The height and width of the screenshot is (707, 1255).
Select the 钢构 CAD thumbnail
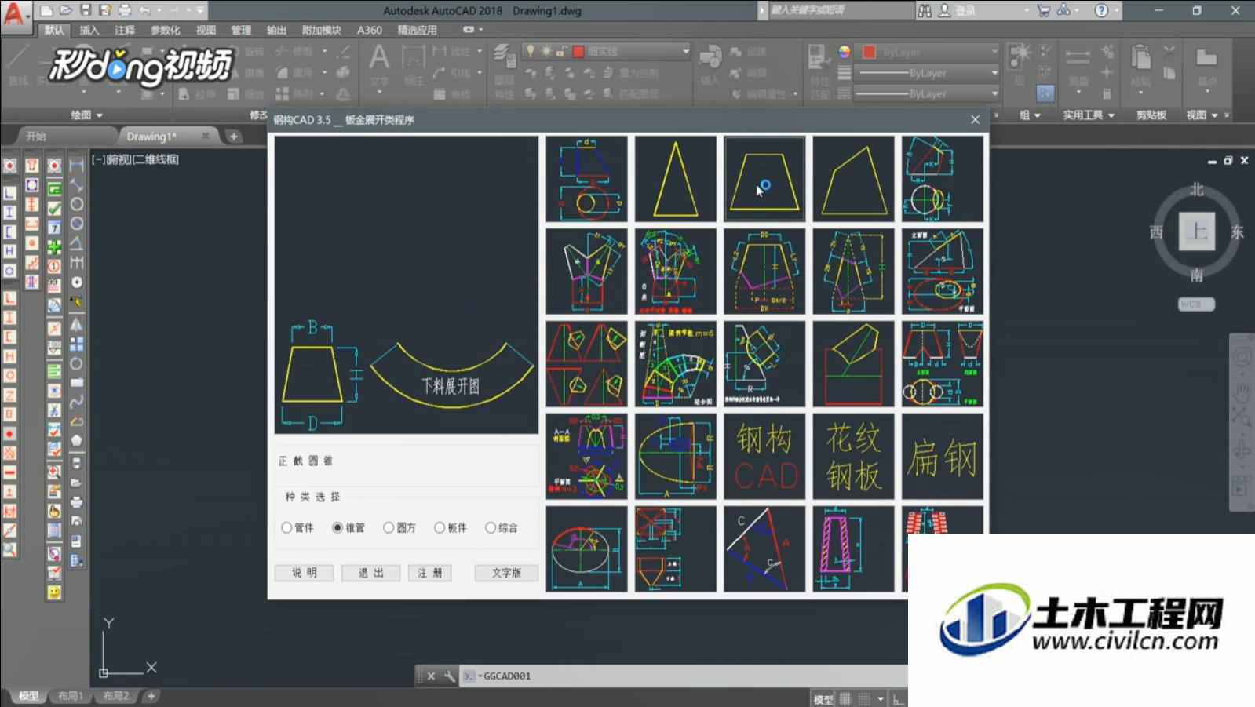point(764,456)
